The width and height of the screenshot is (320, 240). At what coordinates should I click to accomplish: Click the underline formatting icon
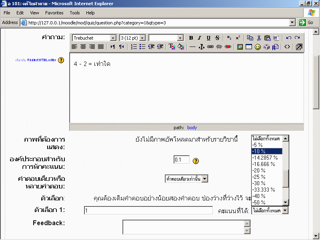[x=208, y=38]
